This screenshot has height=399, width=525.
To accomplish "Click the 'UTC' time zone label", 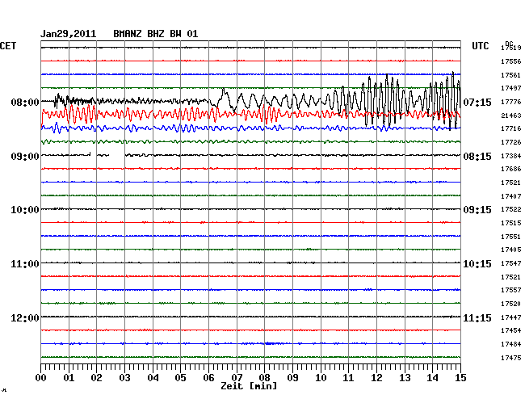I will [481, 46].
